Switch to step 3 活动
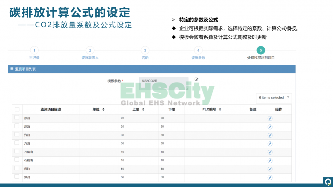 pos(145,51)
